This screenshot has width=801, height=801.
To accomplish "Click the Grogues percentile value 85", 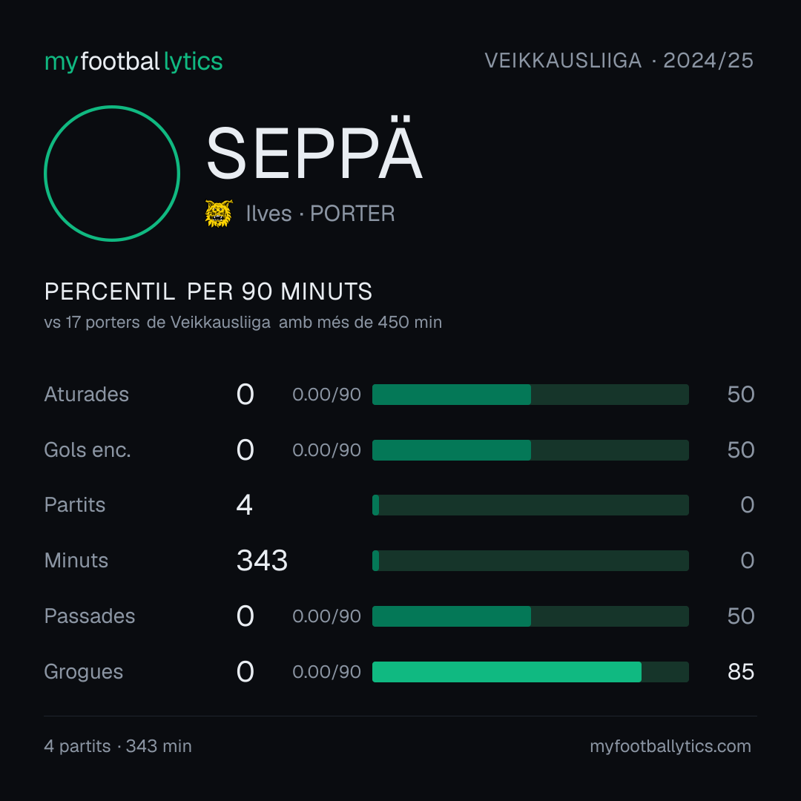I will pos(741,672).
